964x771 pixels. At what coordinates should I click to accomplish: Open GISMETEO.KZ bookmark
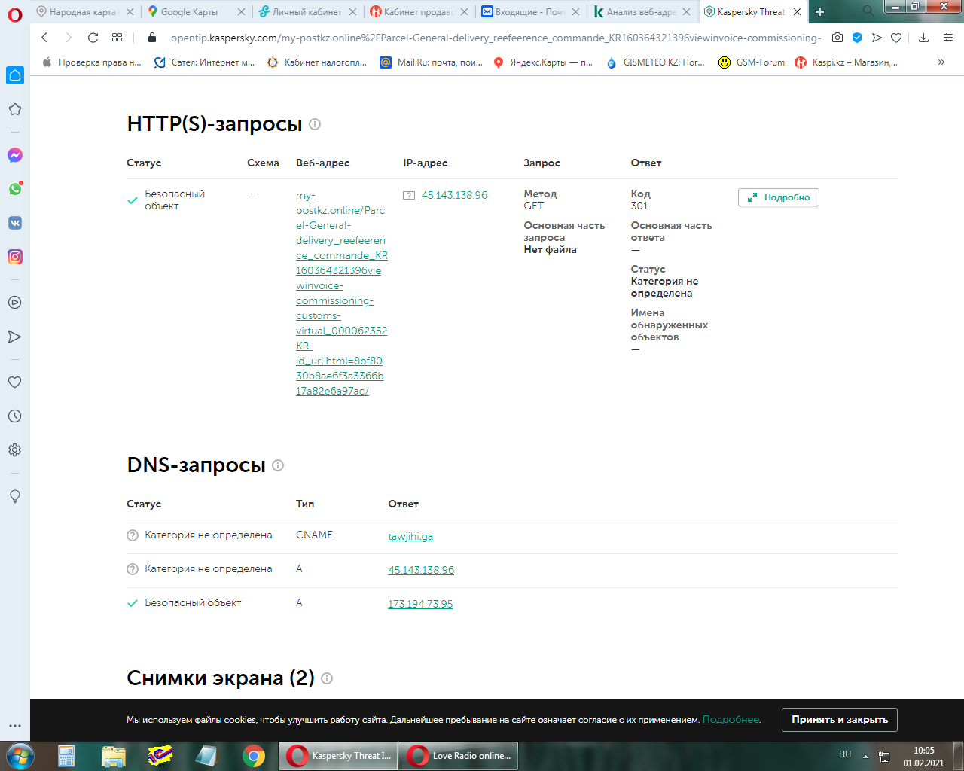(x=655, y=62)
